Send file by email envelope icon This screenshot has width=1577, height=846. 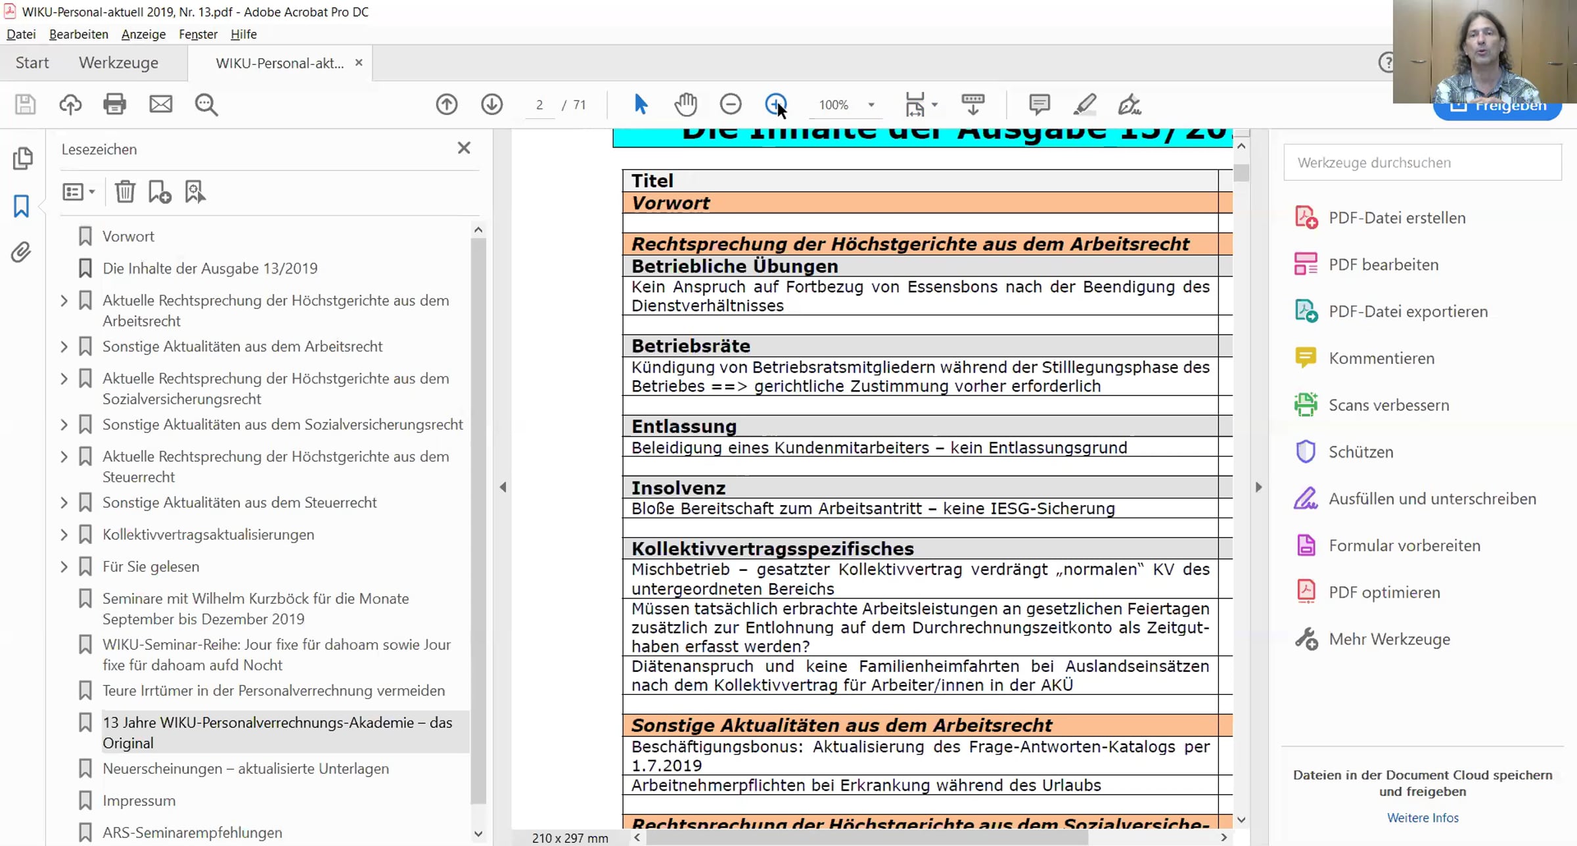pyautogui.click(x=160, y=104)
